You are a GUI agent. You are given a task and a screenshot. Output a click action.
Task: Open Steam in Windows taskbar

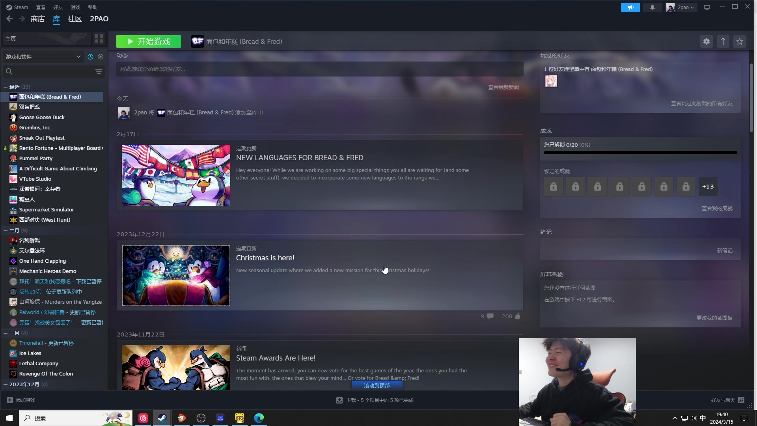pyautogui.click(x=162, y=418)
